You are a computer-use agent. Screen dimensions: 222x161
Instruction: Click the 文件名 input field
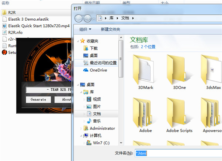pos(178,153)
